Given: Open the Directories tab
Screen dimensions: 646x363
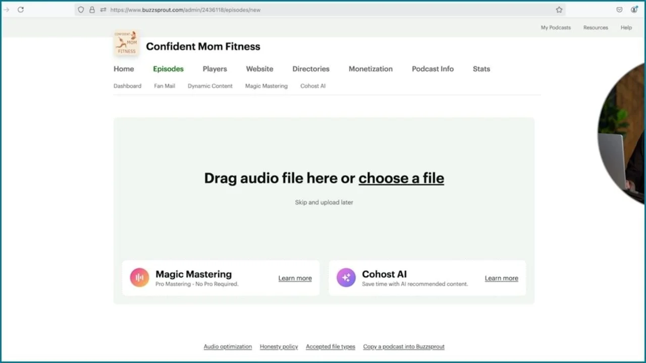Looking at the screenshot, I should point(311,69).
